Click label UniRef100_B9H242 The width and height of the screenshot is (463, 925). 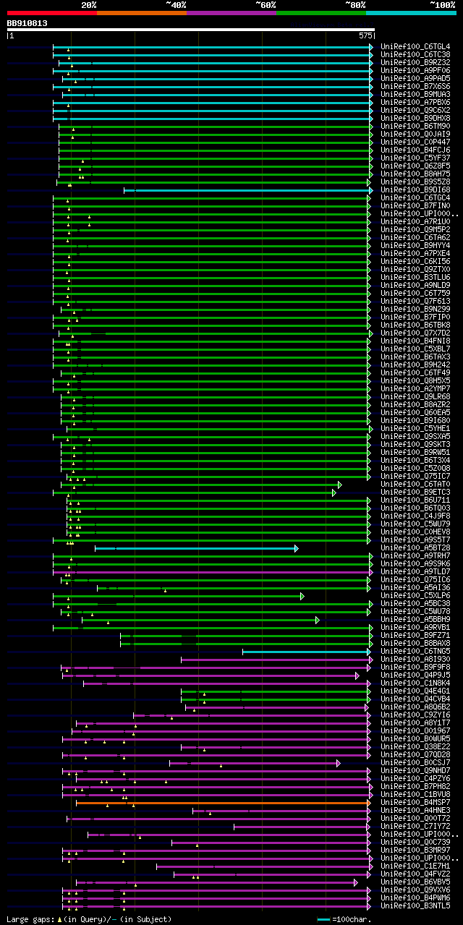(415, 365)
